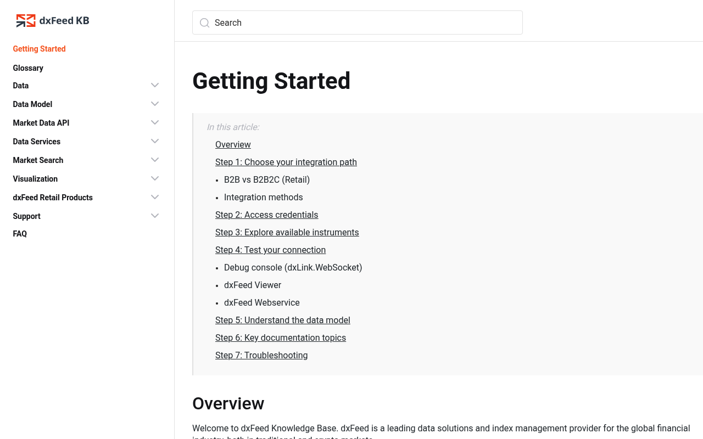
Task: Open the Glossary sidebar item
Action: tap(28, 68)
